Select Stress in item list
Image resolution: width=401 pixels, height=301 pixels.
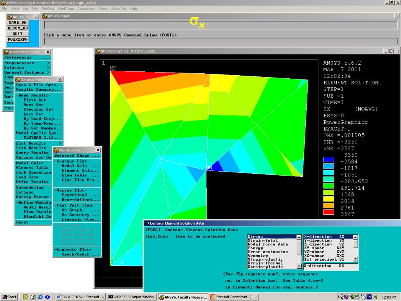(x=272, y=237)
